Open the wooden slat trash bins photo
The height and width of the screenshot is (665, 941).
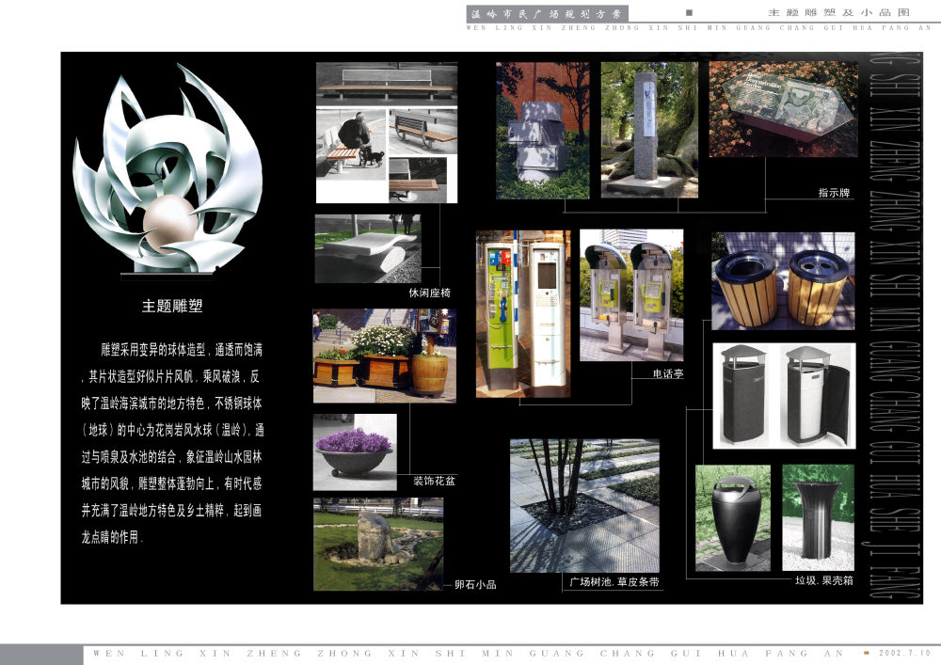coord(783,280)
